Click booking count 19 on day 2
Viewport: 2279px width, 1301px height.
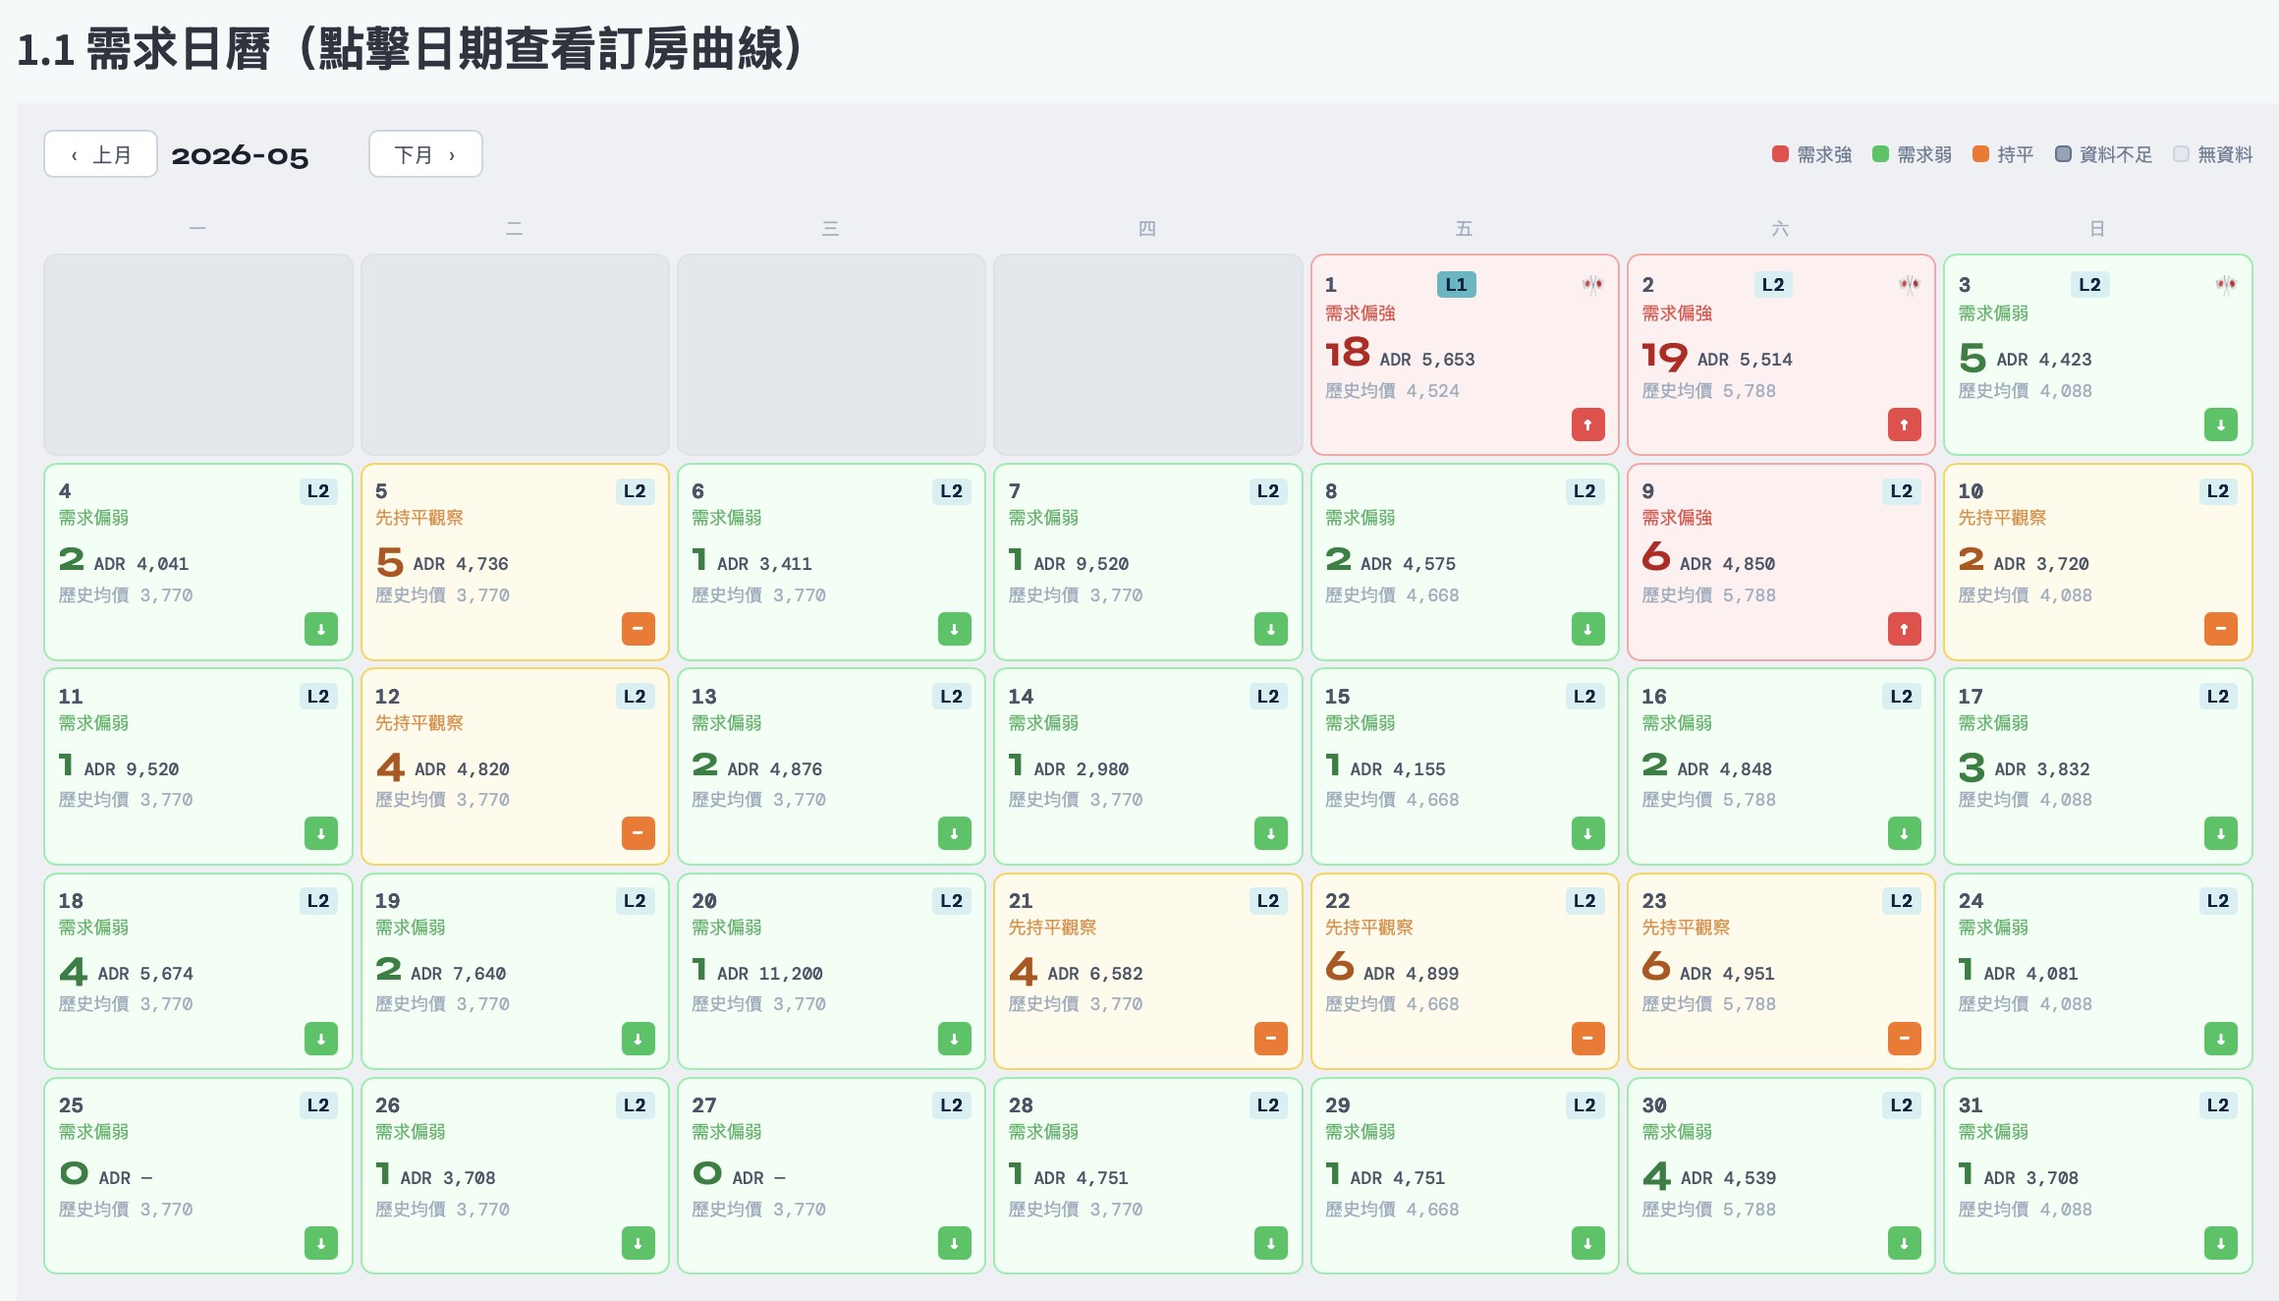(1664, 356)
